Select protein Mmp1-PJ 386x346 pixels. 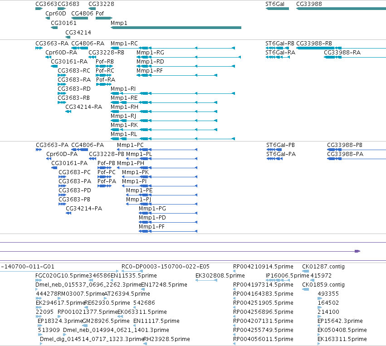click(161, 204)
